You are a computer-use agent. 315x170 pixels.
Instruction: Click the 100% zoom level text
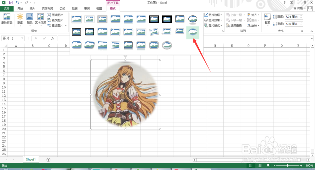[x=309, y=166]
